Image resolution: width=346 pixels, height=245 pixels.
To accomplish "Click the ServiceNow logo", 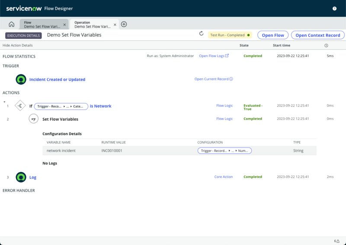I will [x=24, y=8].
